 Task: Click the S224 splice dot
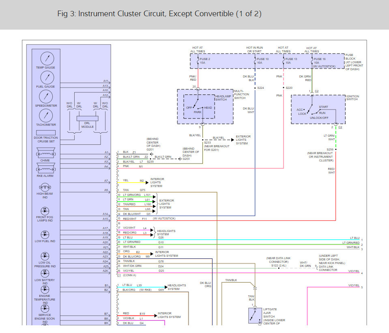255,88
